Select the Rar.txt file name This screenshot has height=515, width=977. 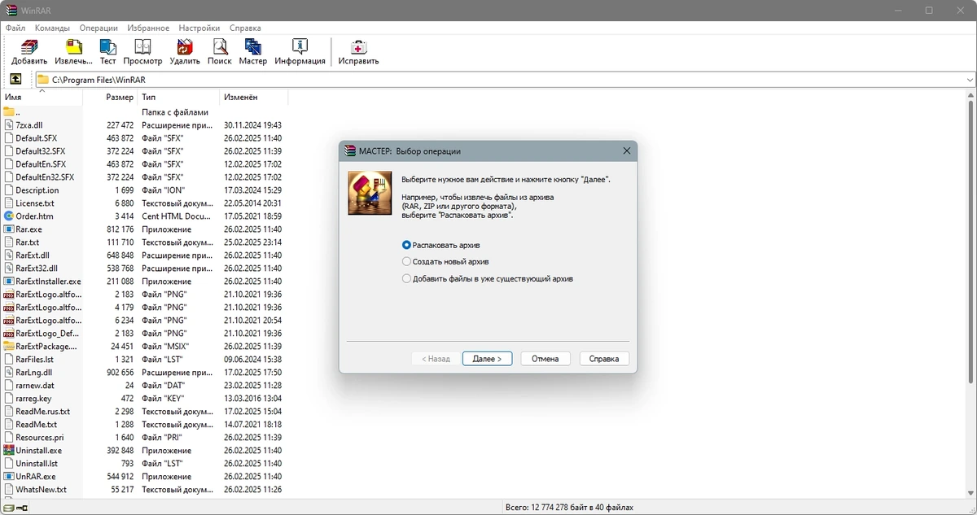[27, 242]
